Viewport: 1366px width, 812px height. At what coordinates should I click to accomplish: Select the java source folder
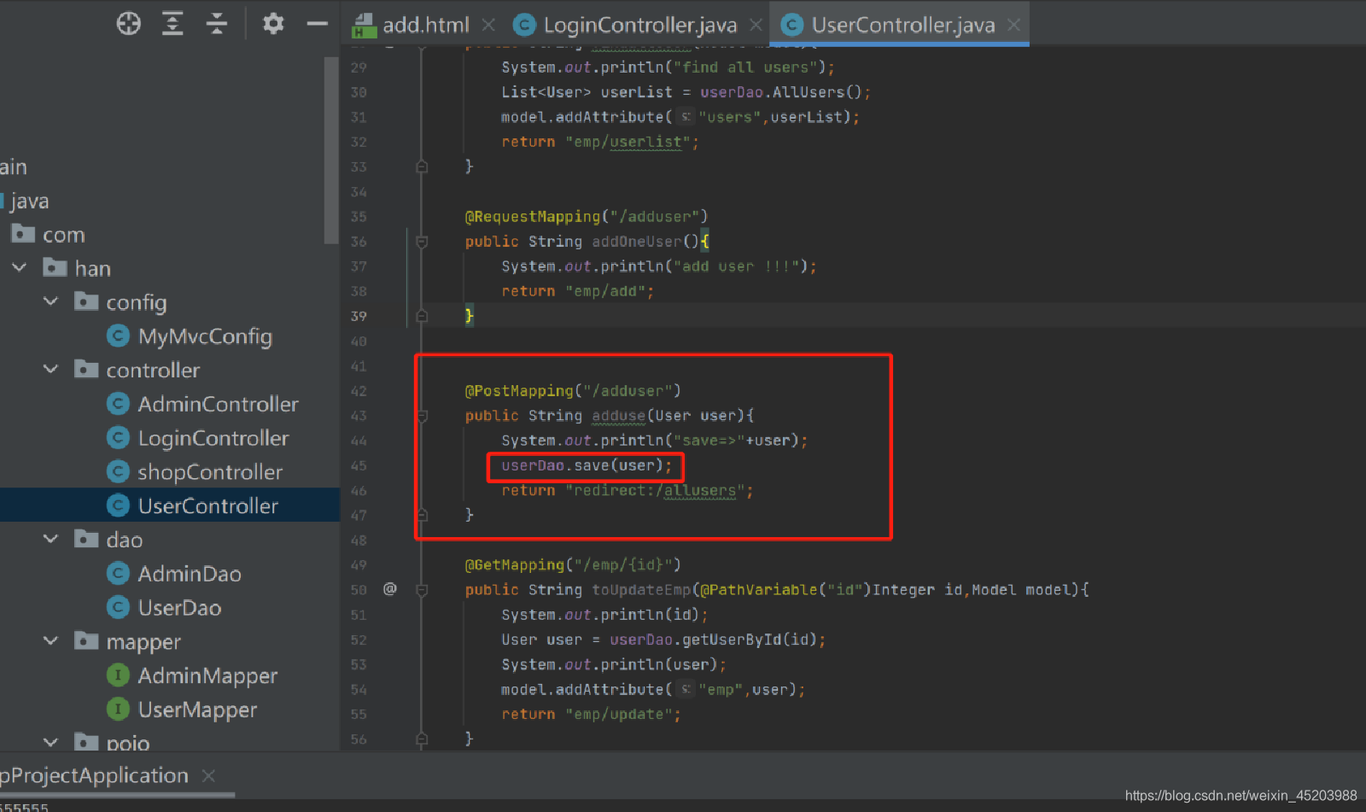click(30, 201)
